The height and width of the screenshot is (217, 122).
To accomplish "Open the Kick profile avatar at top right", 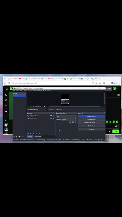I will pos(115,89).
